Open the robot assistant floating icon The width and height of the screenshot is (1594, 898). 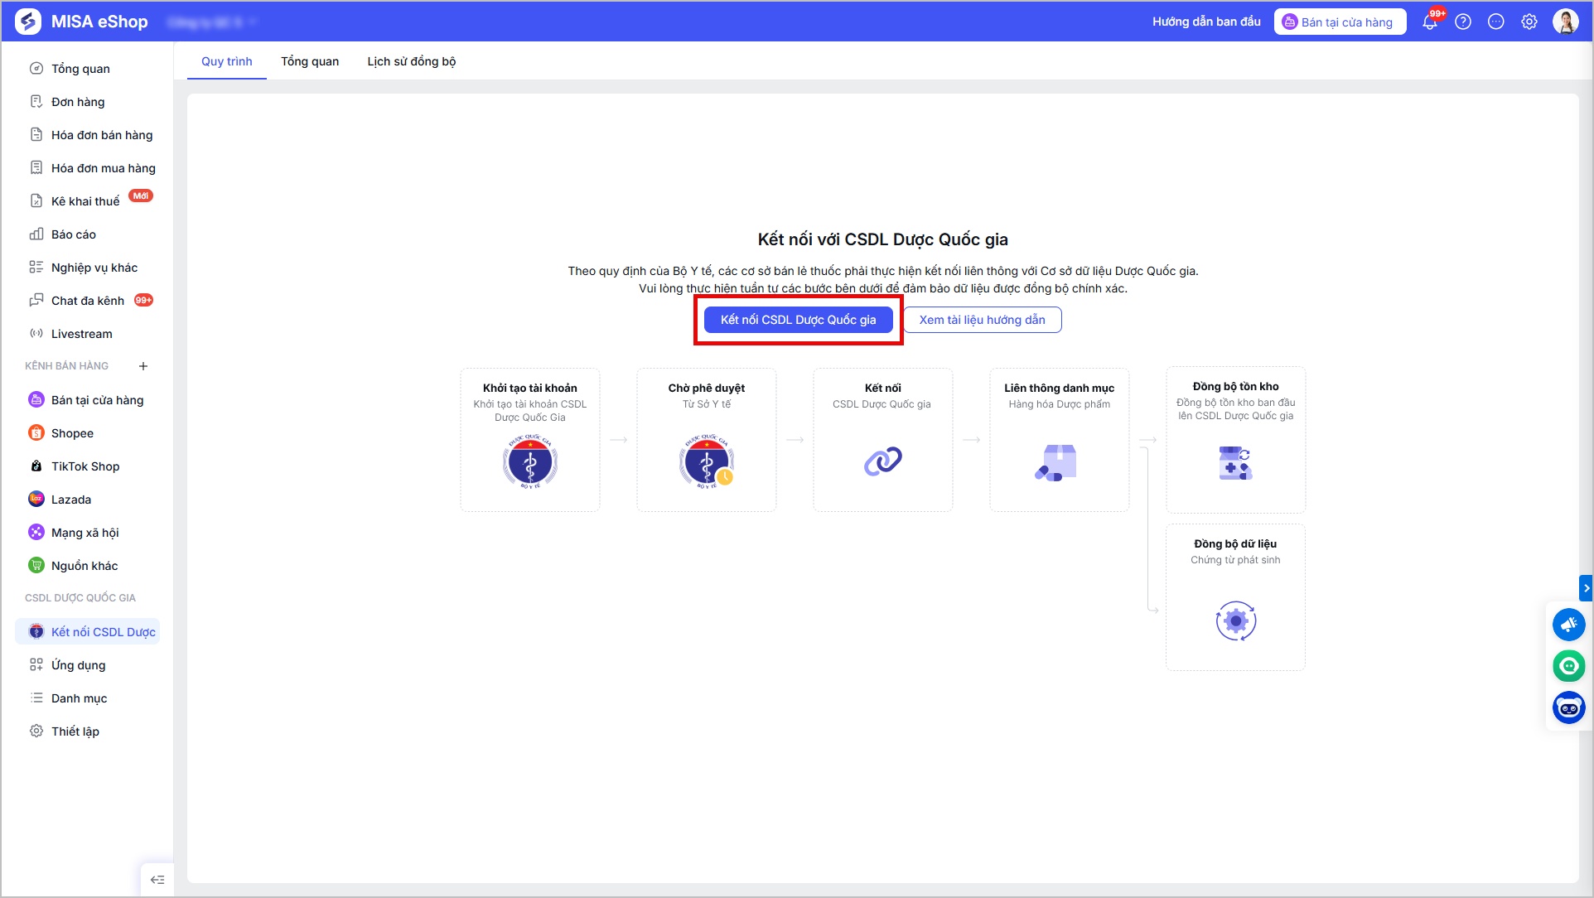[x=1569, y=707]
